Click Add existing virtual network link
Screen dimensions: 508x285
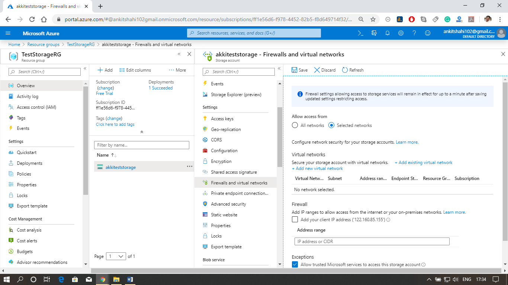pyautogui.click(x=424, y=163)
